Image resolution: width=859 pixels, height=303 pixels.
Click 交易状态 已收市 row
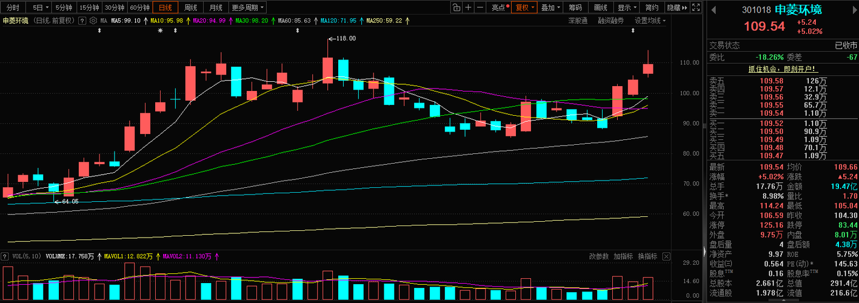[783, 45]
